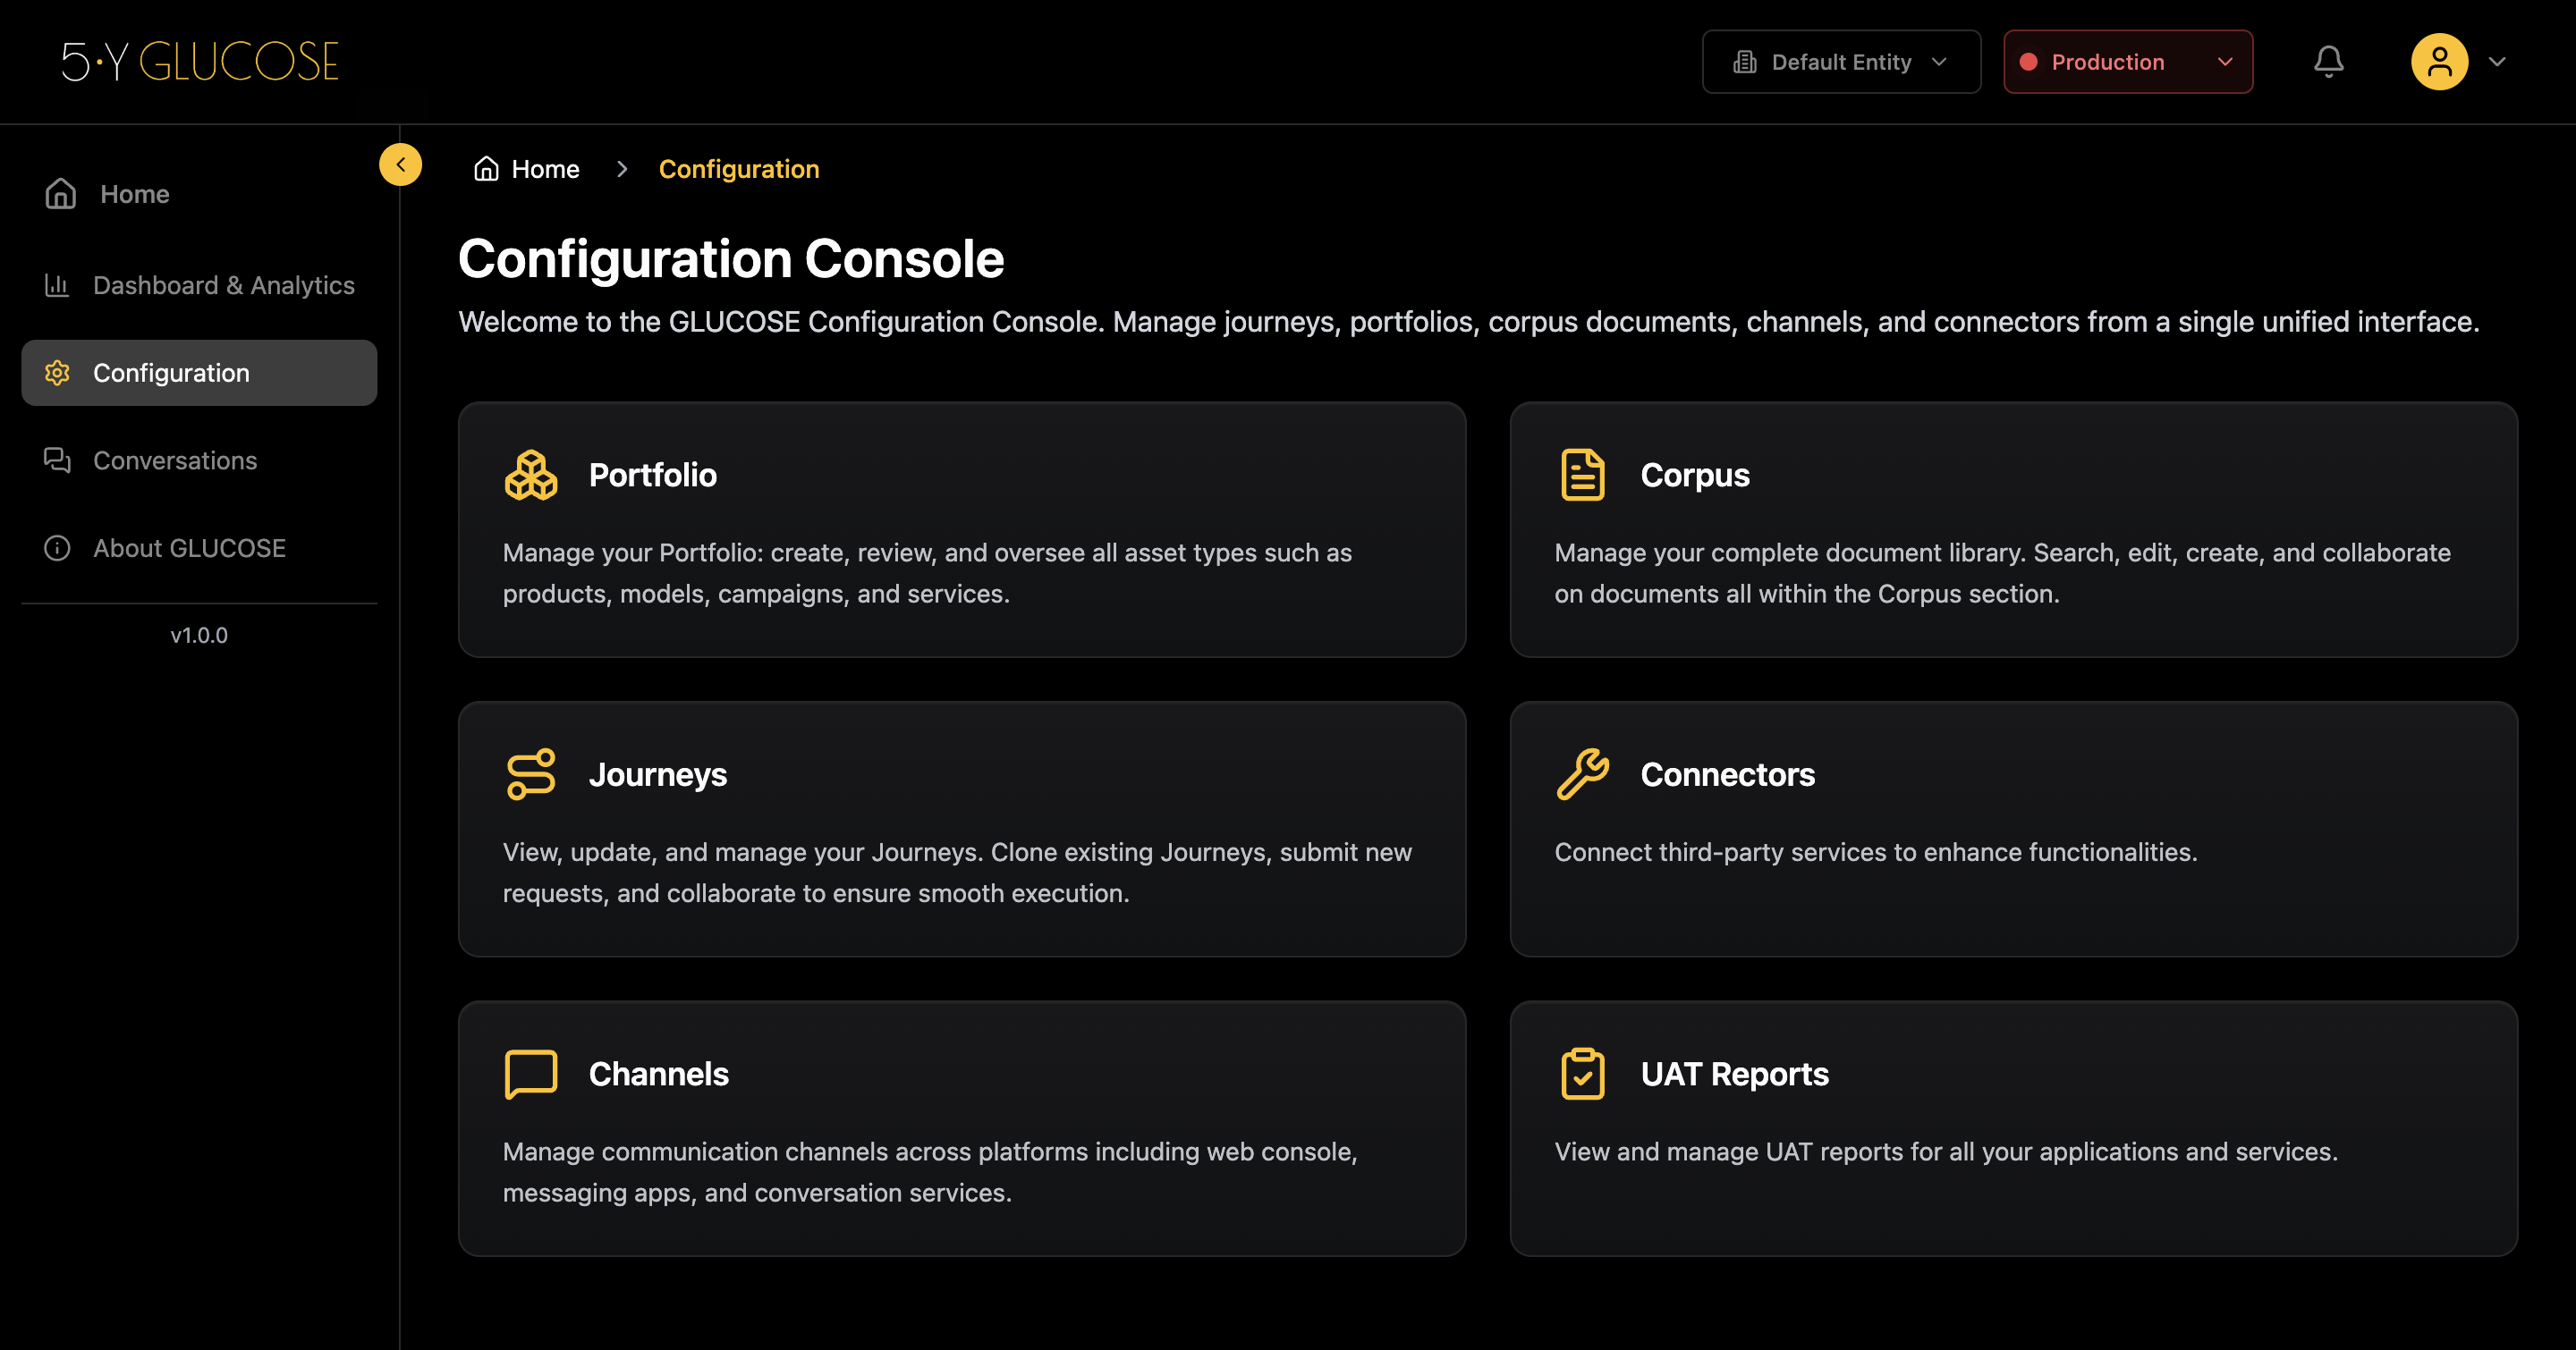Click the Home breadcrumb link

tap(543, 169)
